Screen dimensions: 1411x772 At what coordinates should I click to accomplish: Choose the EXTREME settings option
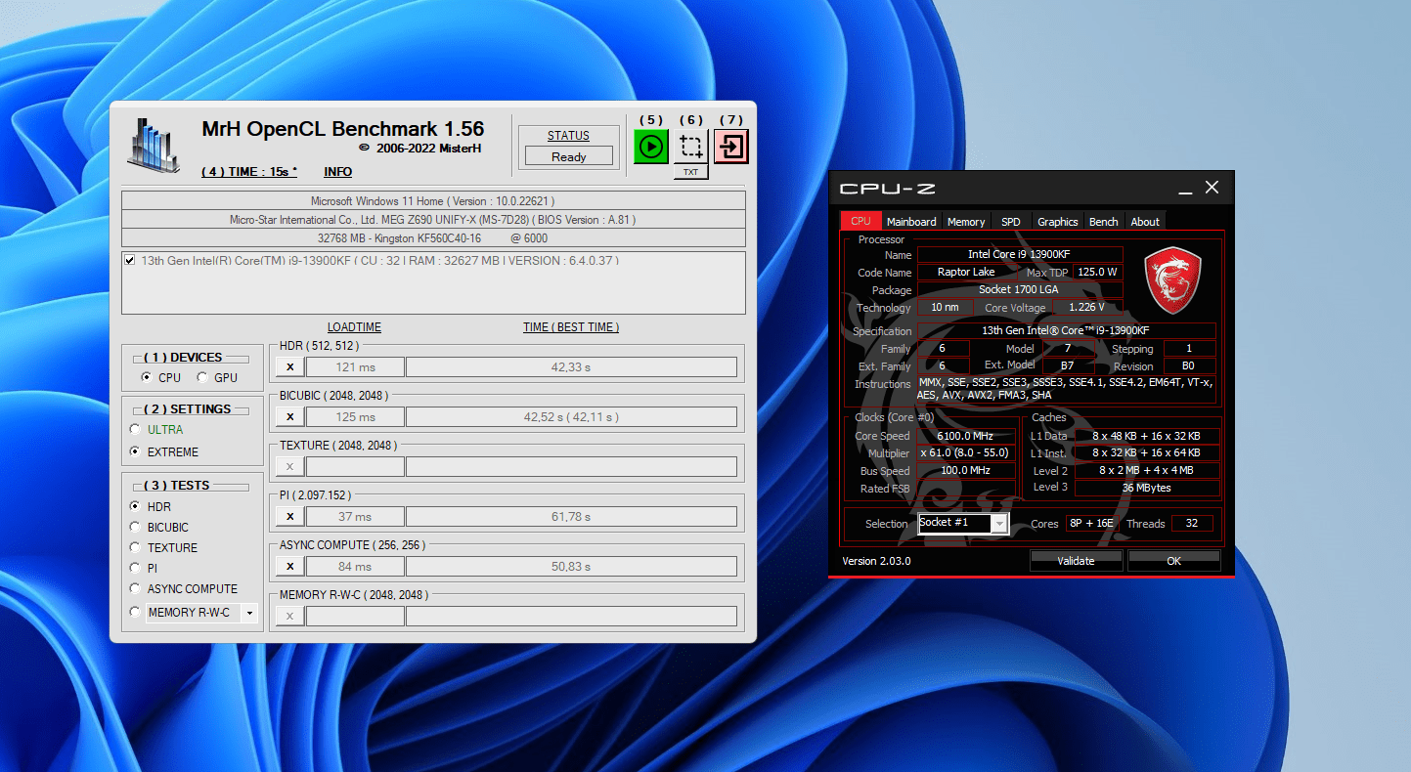135,451
